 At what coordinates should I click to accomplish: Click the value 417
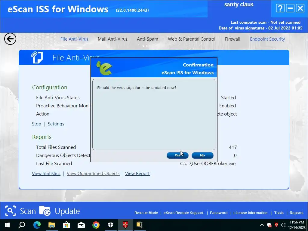tap(233, 147)
